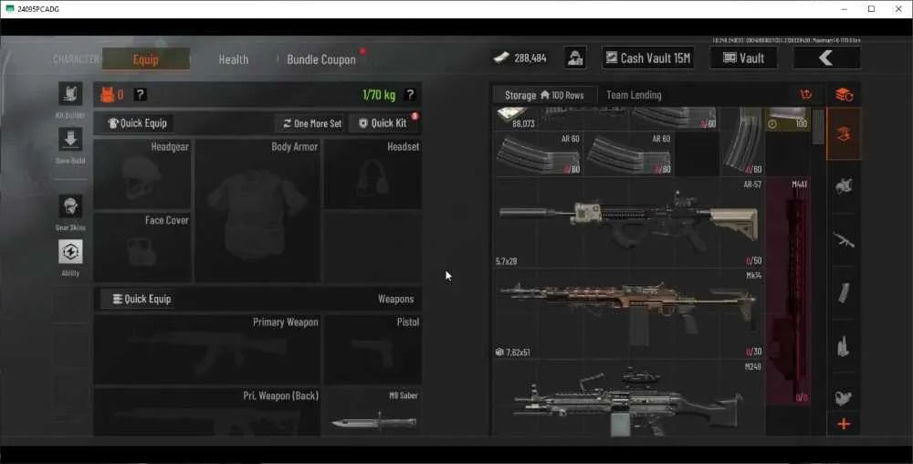Image resolution: width=913 pixels, height=464 pixels.
Task: Select the Mk14 rifle in storage
Action: [x=629, y=314]
